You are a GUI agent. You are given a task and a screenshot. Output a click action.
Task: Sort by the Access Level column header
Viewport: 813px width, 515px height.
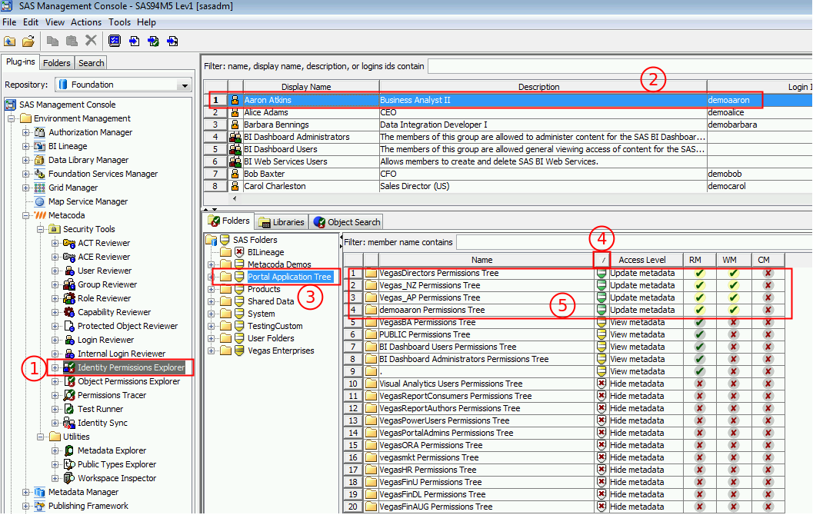point(641,260)
